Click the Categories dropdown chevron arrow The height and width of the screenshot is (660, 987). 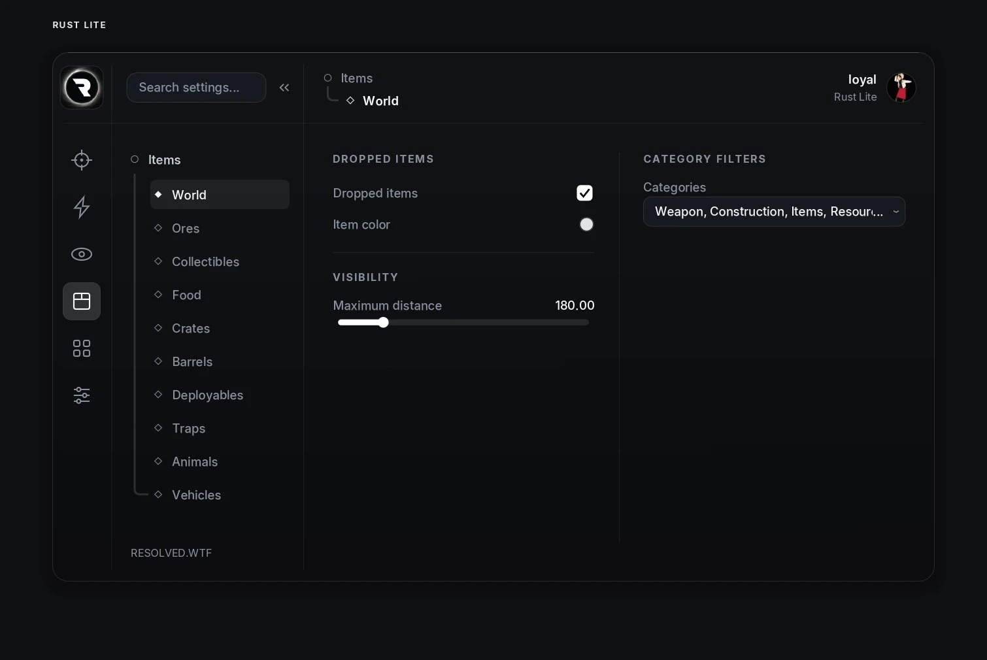click(x=896, y=212)
